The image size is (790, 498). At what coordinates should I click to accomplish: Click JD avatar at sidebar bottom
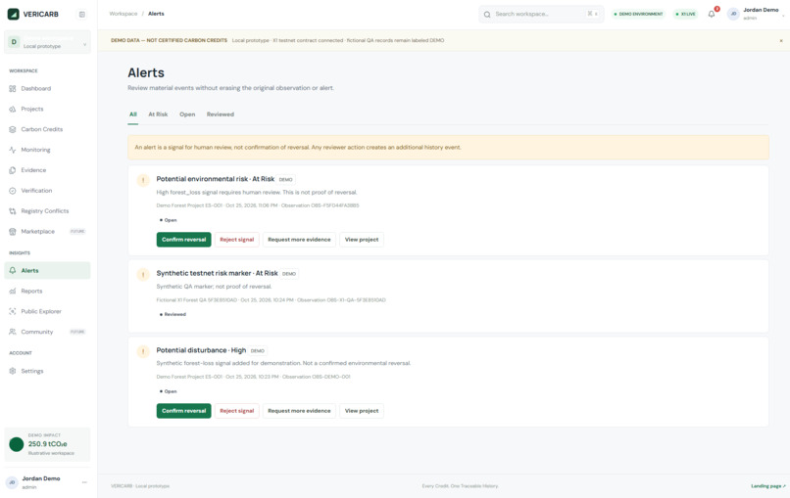[x=12, y=482]
